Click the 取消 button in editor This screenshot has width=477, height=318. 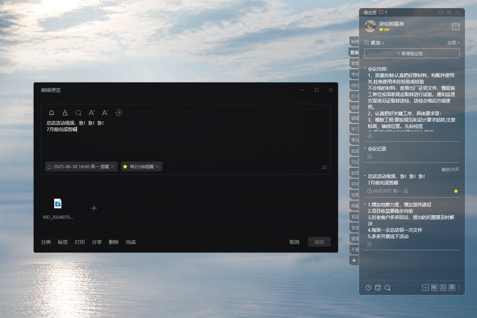click(x=294, y=242)
